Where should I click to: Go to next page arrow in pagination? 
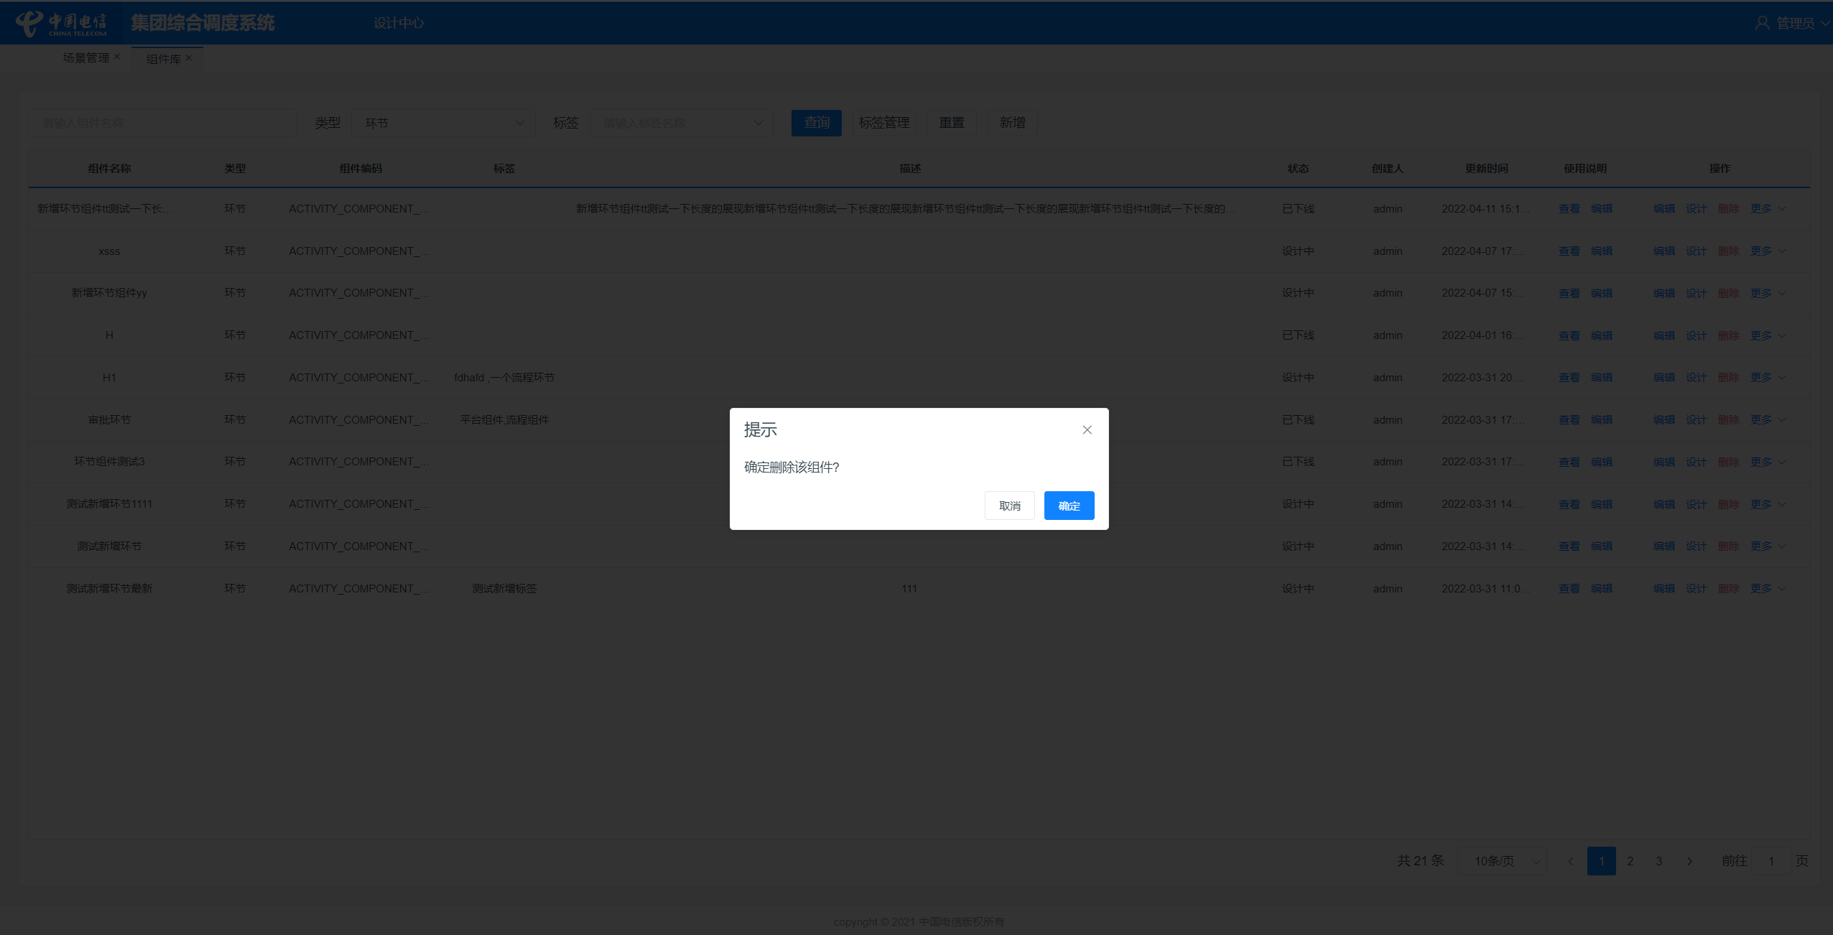pyautogui.click(x=1689, y=861)
